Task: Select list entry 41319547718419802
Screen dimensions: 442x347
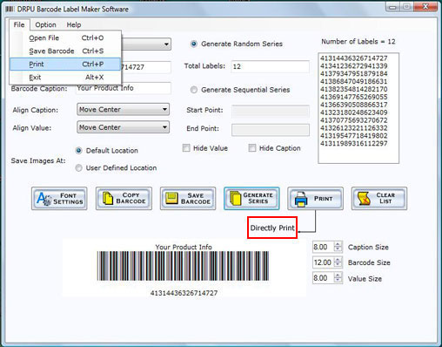Action: [x=354, y=136]
